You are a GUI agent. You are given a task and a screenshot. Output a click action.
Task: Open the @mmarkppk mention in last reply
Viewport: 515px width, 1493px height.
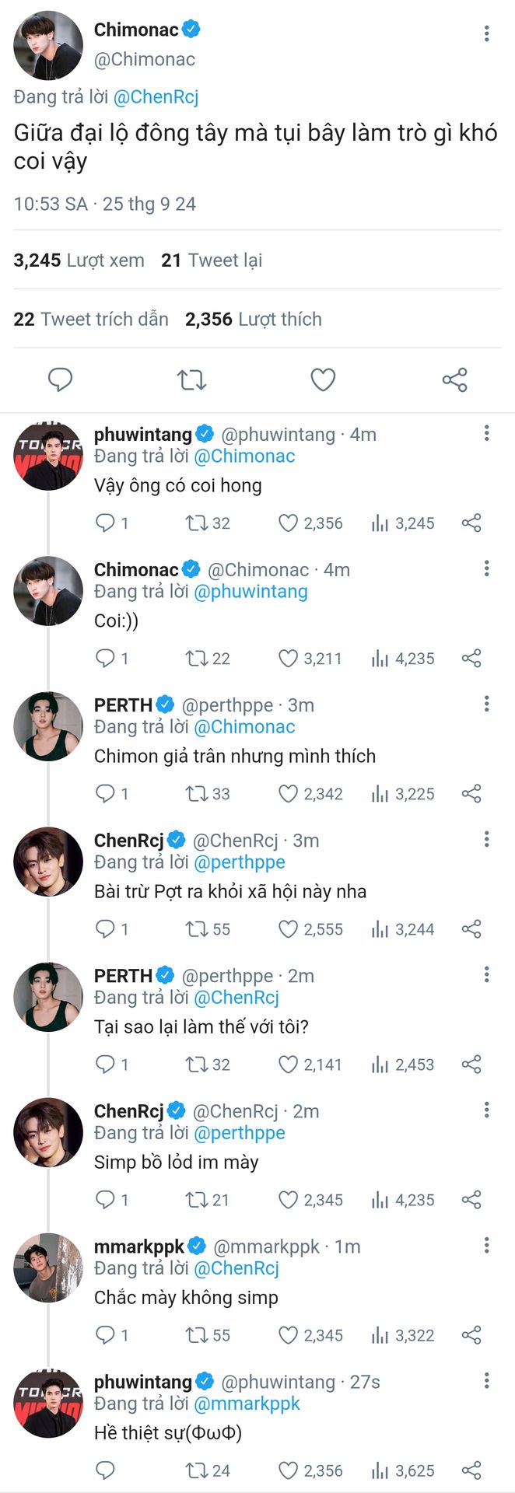(247, 1404)
